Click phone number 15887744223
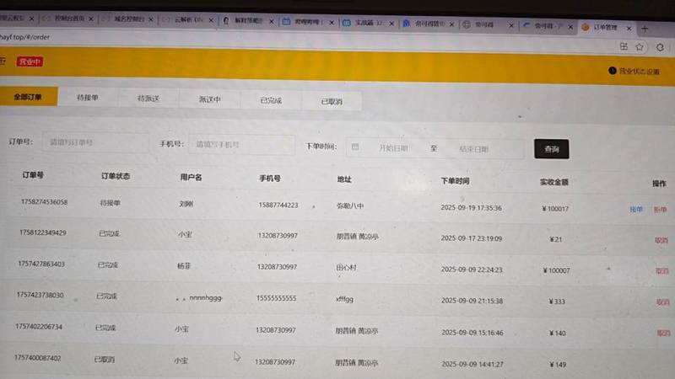 pyautogui.click(x=278, y=206)
